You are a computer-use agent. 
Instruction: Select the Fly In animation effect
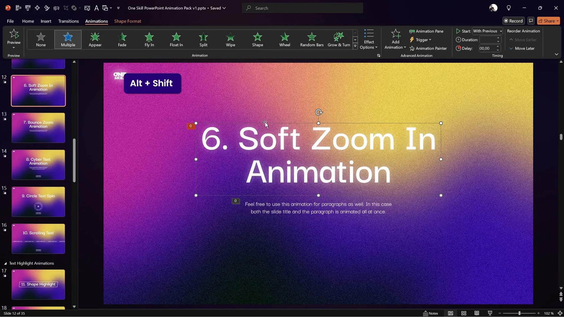[149, 39]
